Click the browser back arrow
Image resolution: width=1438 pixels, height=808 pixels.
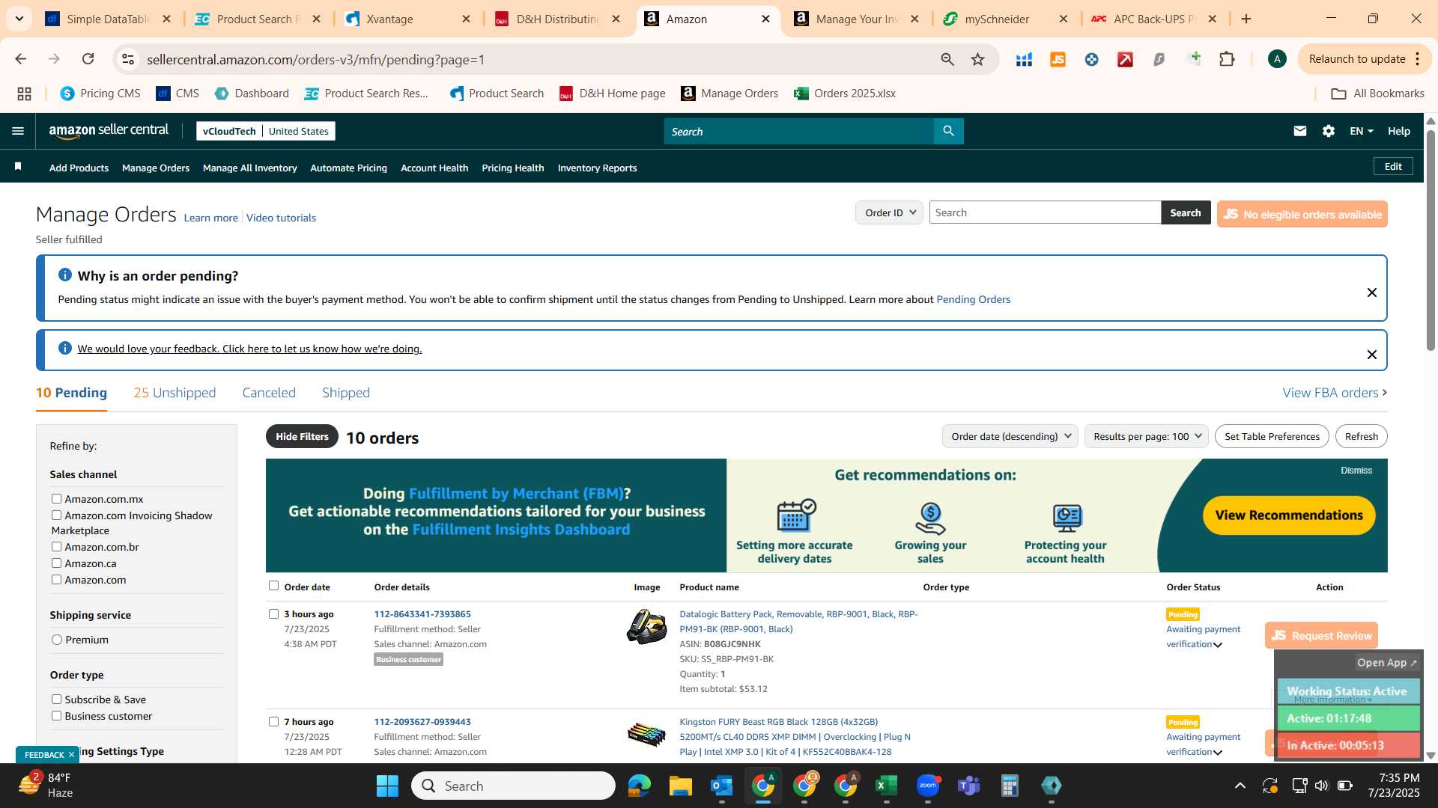coord(21,59)
